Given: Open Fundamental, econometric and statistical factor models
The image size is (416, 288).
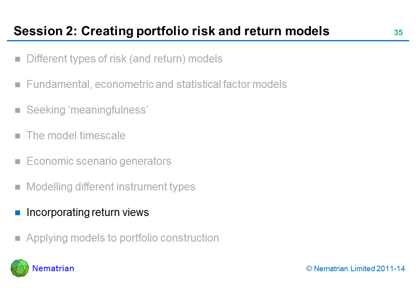Looking at the screenshot, I should click(156, 84).
